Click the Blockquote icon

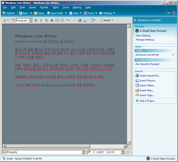tap(68, 20)
